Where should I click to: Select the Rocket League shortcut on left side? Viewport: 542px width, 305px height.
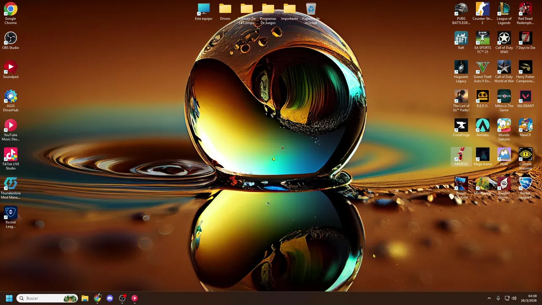(x=11, y=217)
